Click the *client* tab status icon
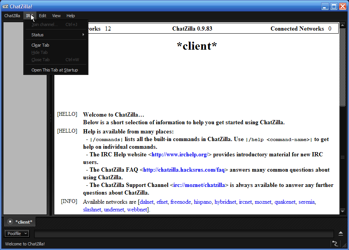This screenshot has width=349, height=250. pyautogui.click(x=10, y=222)
